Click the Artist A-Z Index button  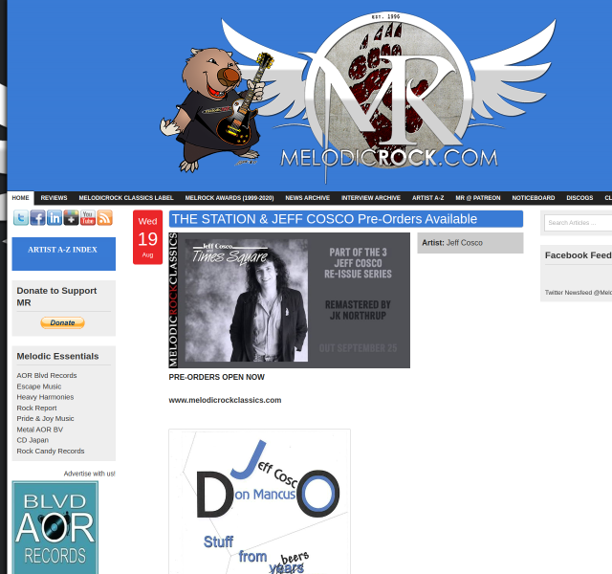pyautogui.click(x=64, y=254)
